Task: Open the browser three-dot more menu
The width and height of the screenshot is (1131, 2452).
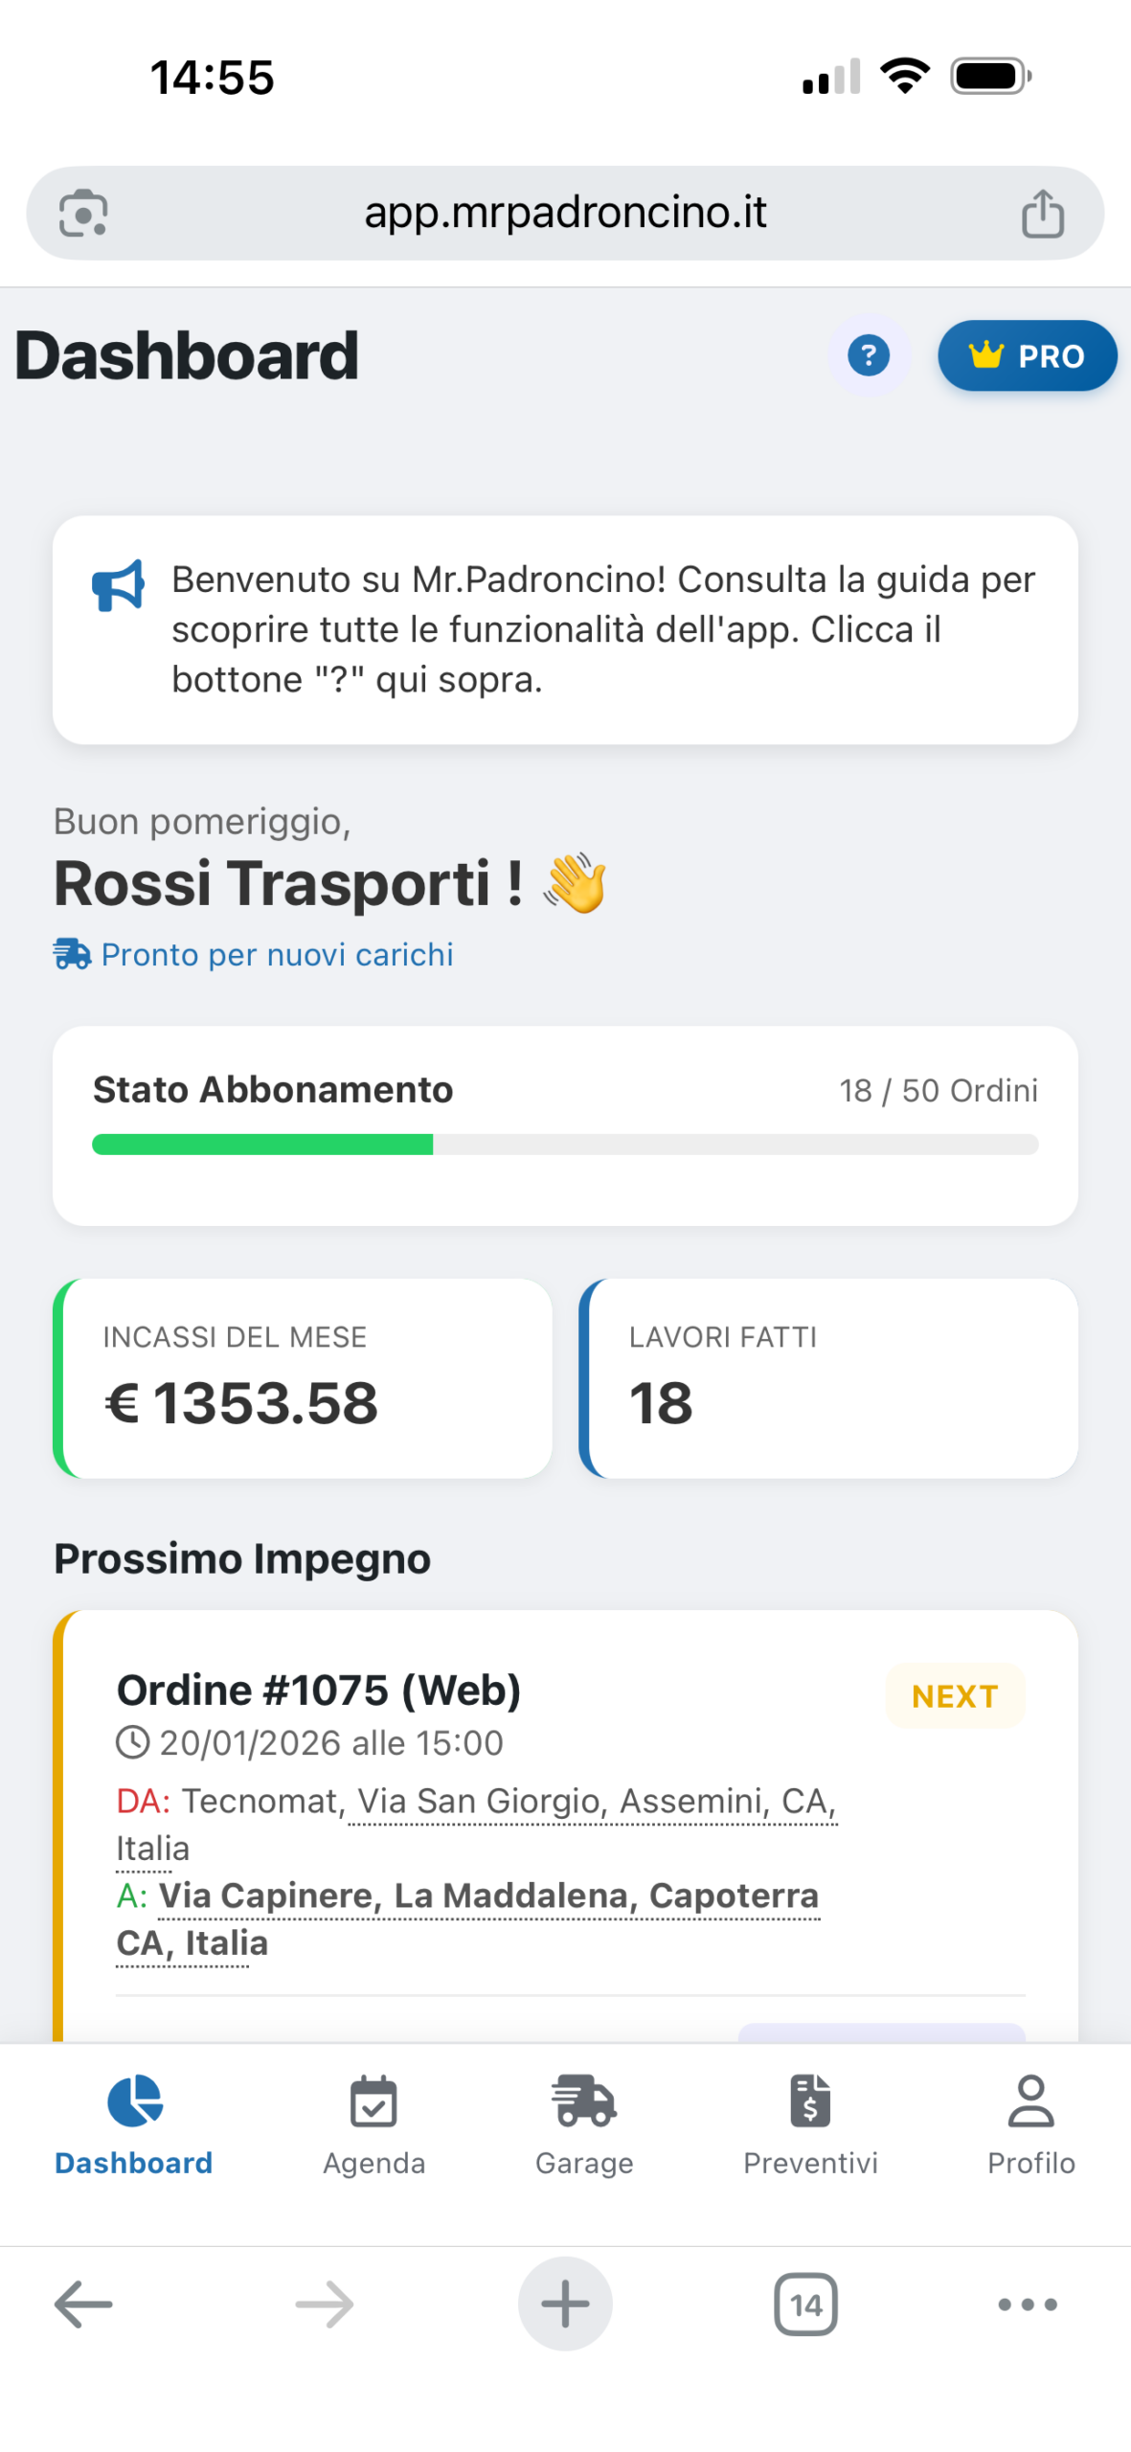Action: [1027, 2304]
